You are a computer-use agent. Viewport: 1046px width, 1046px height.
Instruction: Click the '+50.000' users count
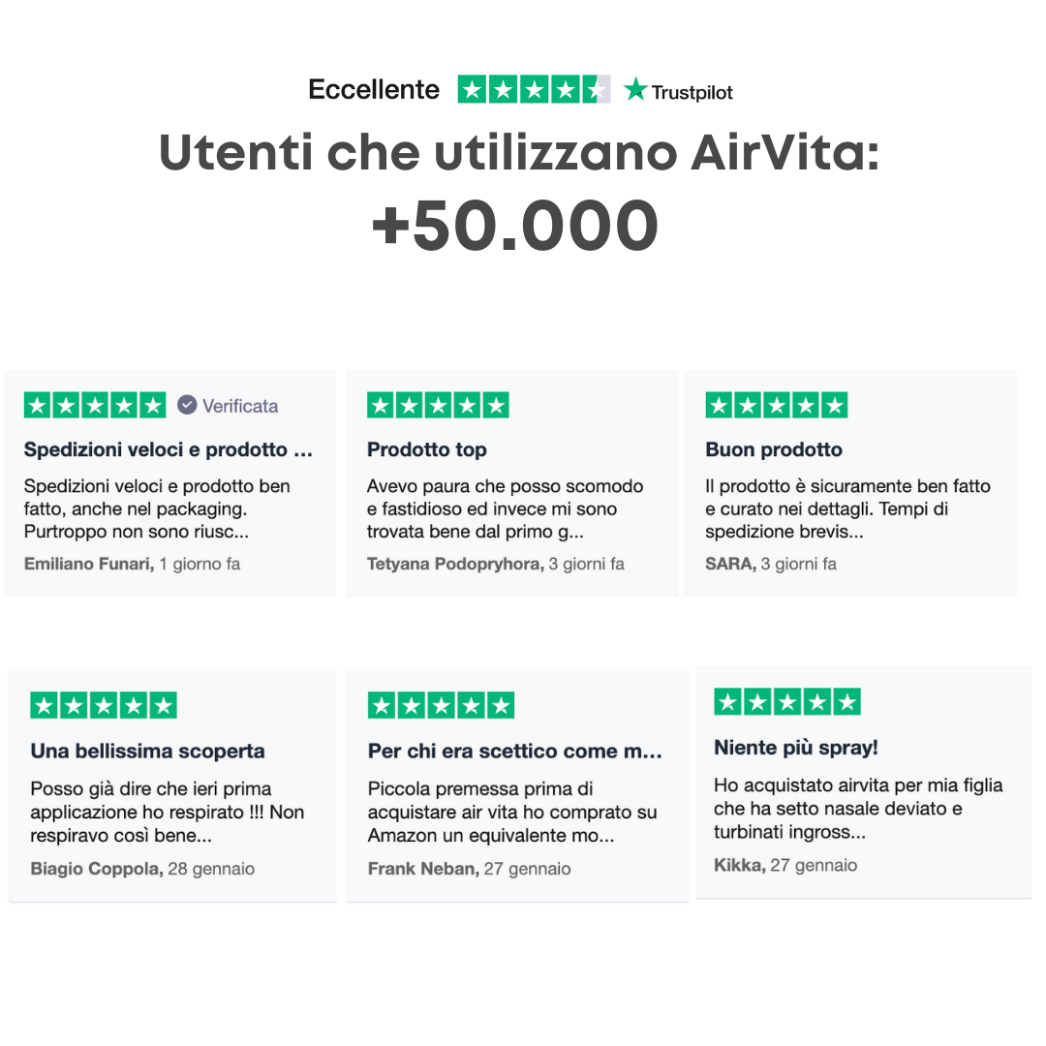(x=515, y=226)
